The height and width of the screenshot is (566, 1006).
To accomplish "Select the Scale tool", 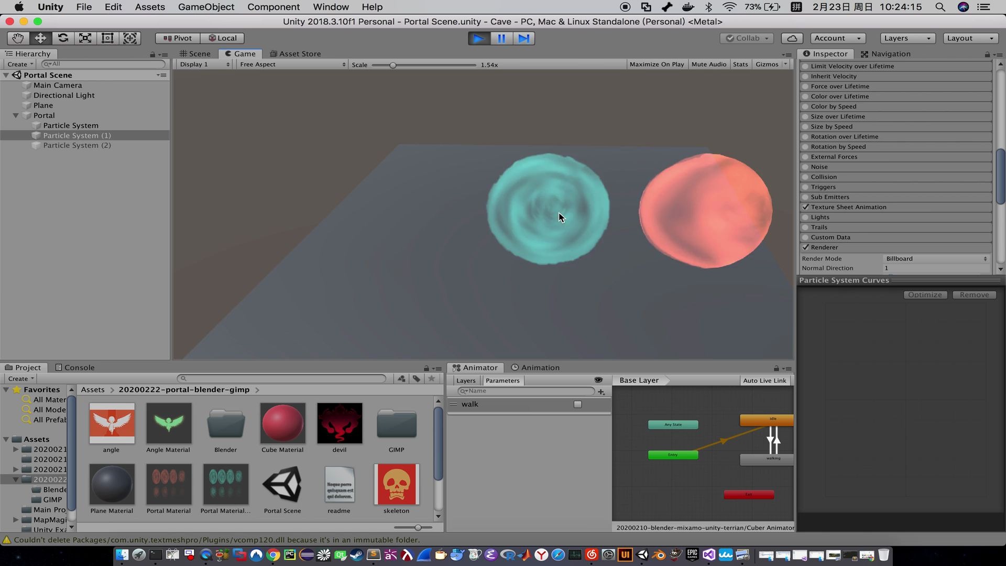I will 85,38.
